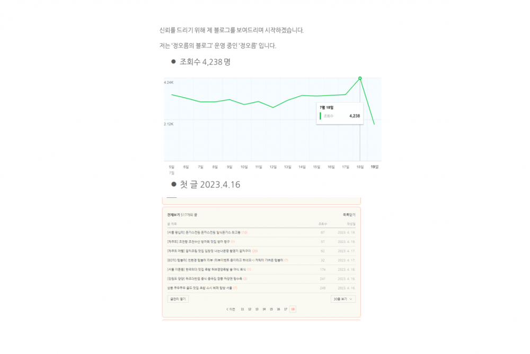Open the '글관리 열기' post management button

[x=178, y=299]
